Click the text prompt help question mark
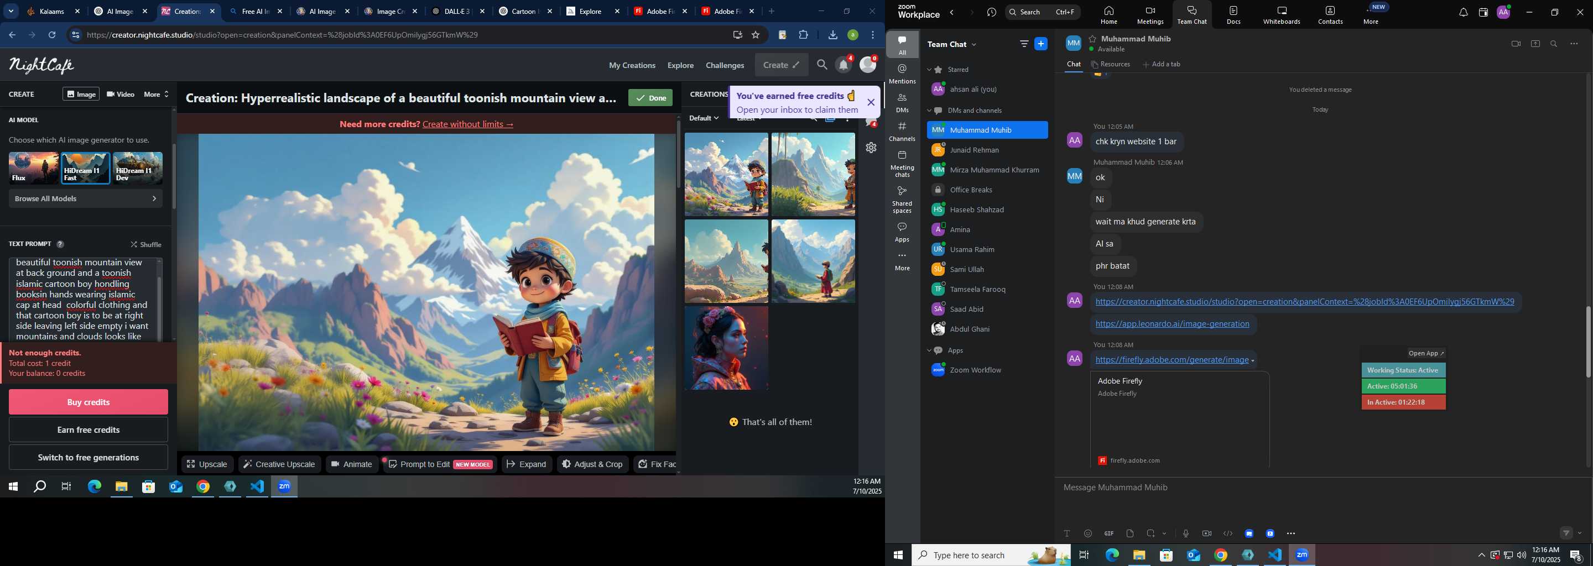Screen dimensions: 1593x566 (x=60, y=245)
